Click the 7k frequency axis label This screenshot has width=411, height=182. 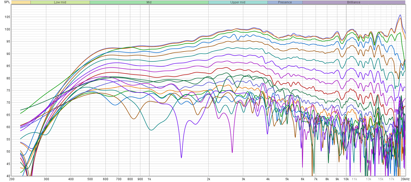point(316,179)
